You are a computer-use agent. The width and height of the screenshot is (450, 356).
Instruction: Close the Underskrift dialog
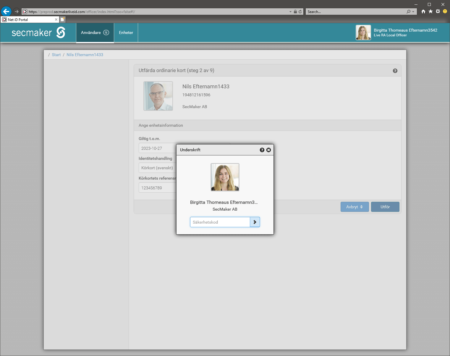(268, 150)
